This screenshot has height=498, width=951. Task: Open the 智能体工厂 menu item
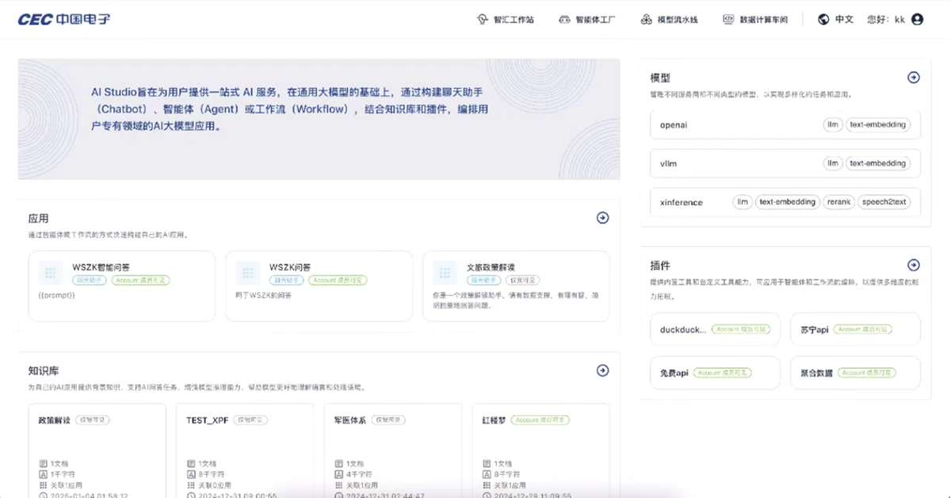point(586,20)
